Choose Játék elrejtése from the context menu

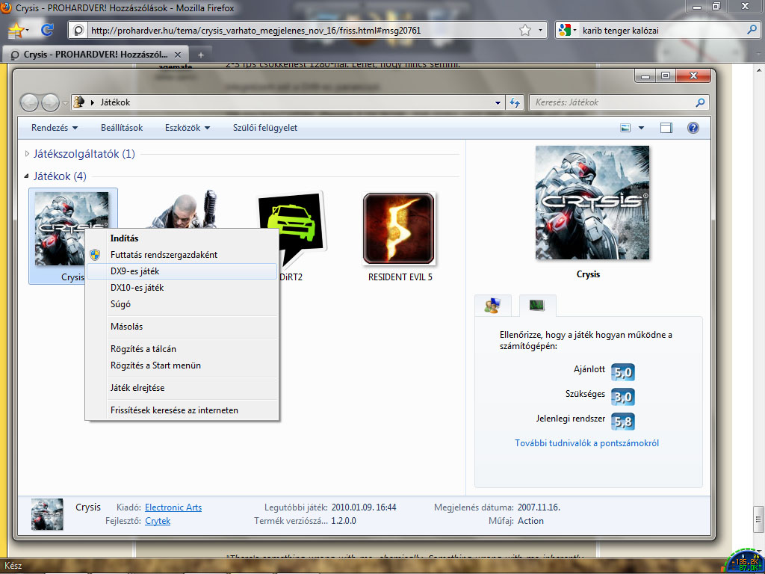pyautogui.click(x=182, y=388)
